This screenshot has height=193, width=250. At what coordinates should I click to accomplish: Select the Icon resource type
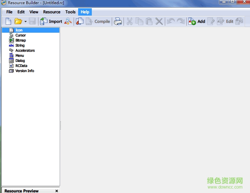[31, 30]
